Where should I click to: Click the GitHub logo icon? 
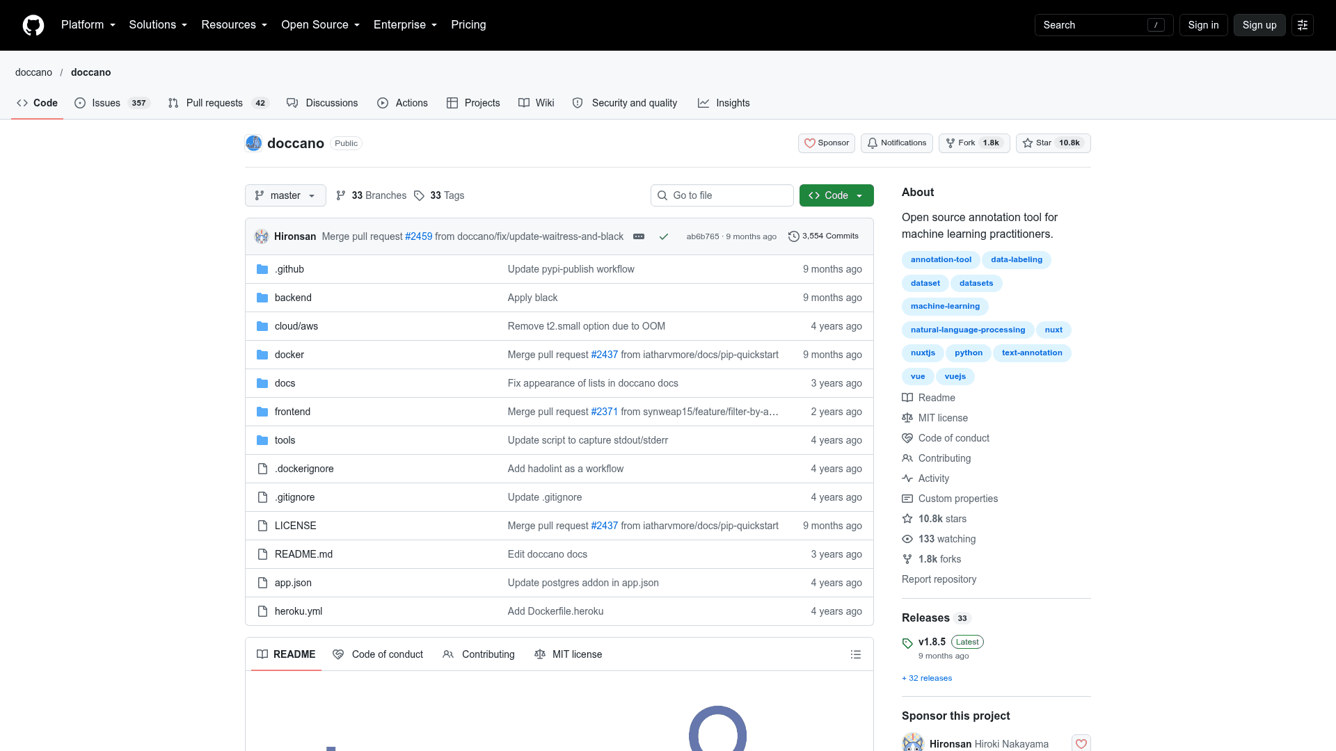click(x=33, y=25)
